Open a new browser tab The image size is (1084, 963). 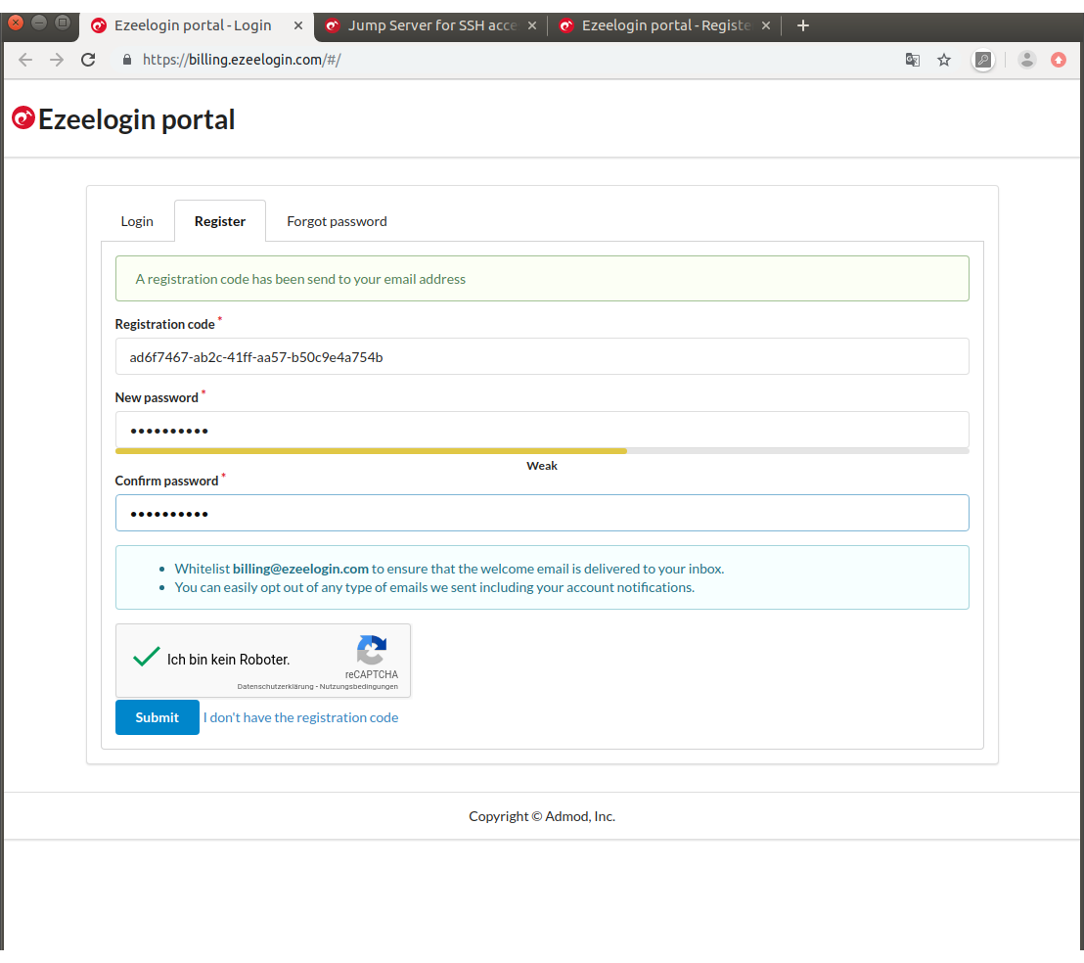tap(803, 25)
